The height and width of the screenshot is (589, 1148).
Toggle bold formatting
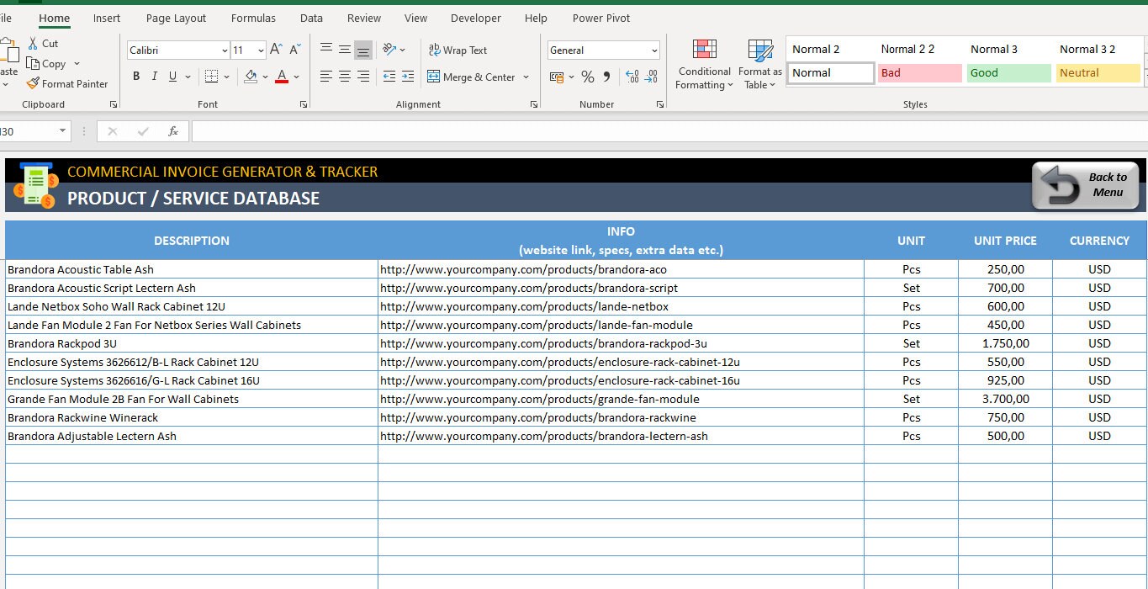pyautogui.click(x=135, y=76)
